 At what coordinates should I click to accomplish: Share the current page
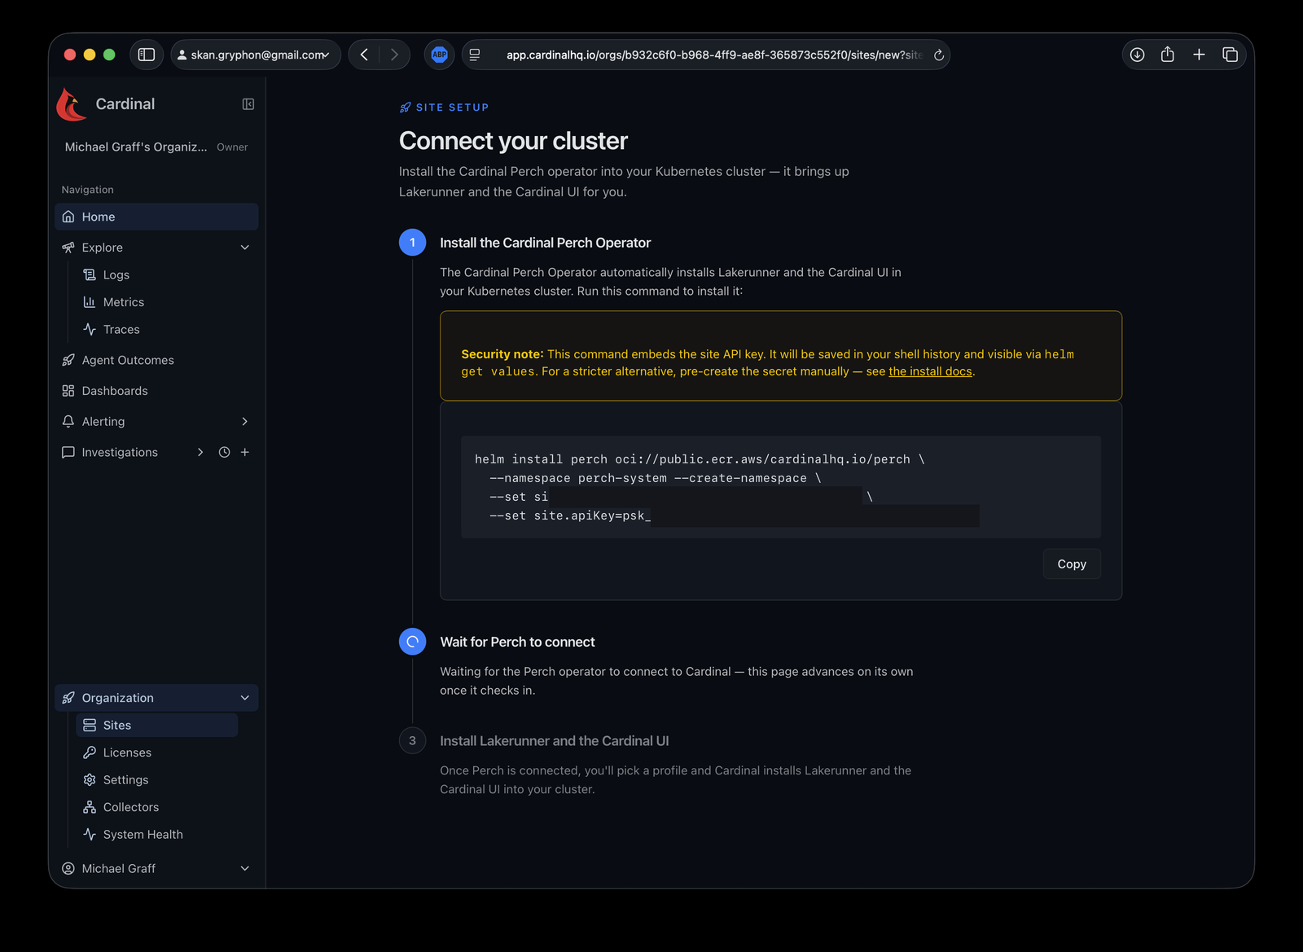1168,55
